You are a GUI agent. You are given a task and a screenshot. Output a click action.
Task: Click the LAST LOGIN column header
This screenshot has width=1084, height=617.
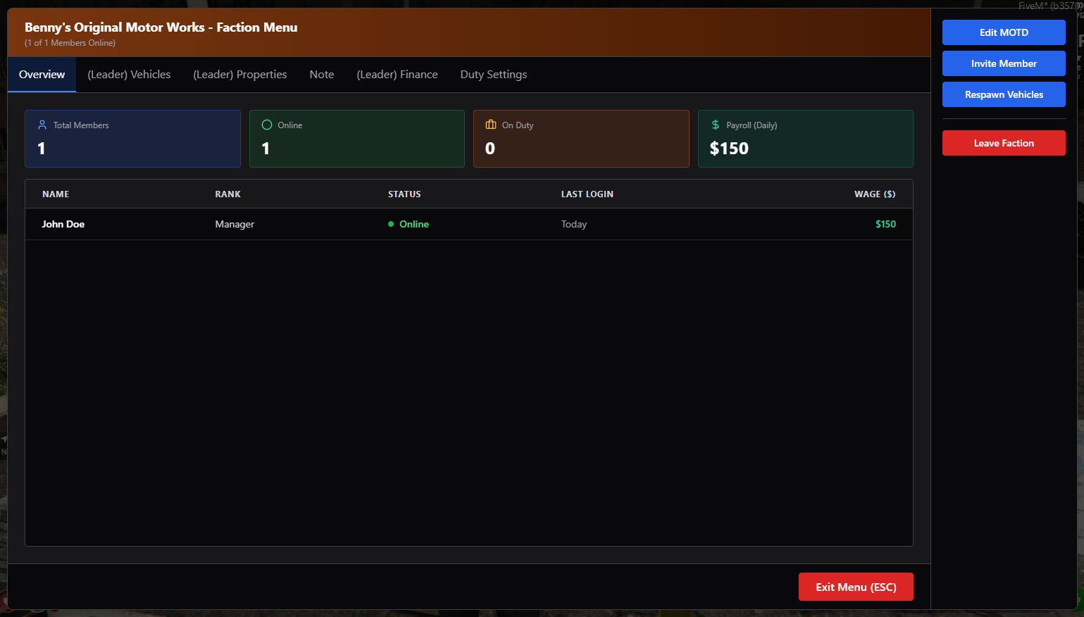click(587, 194)
